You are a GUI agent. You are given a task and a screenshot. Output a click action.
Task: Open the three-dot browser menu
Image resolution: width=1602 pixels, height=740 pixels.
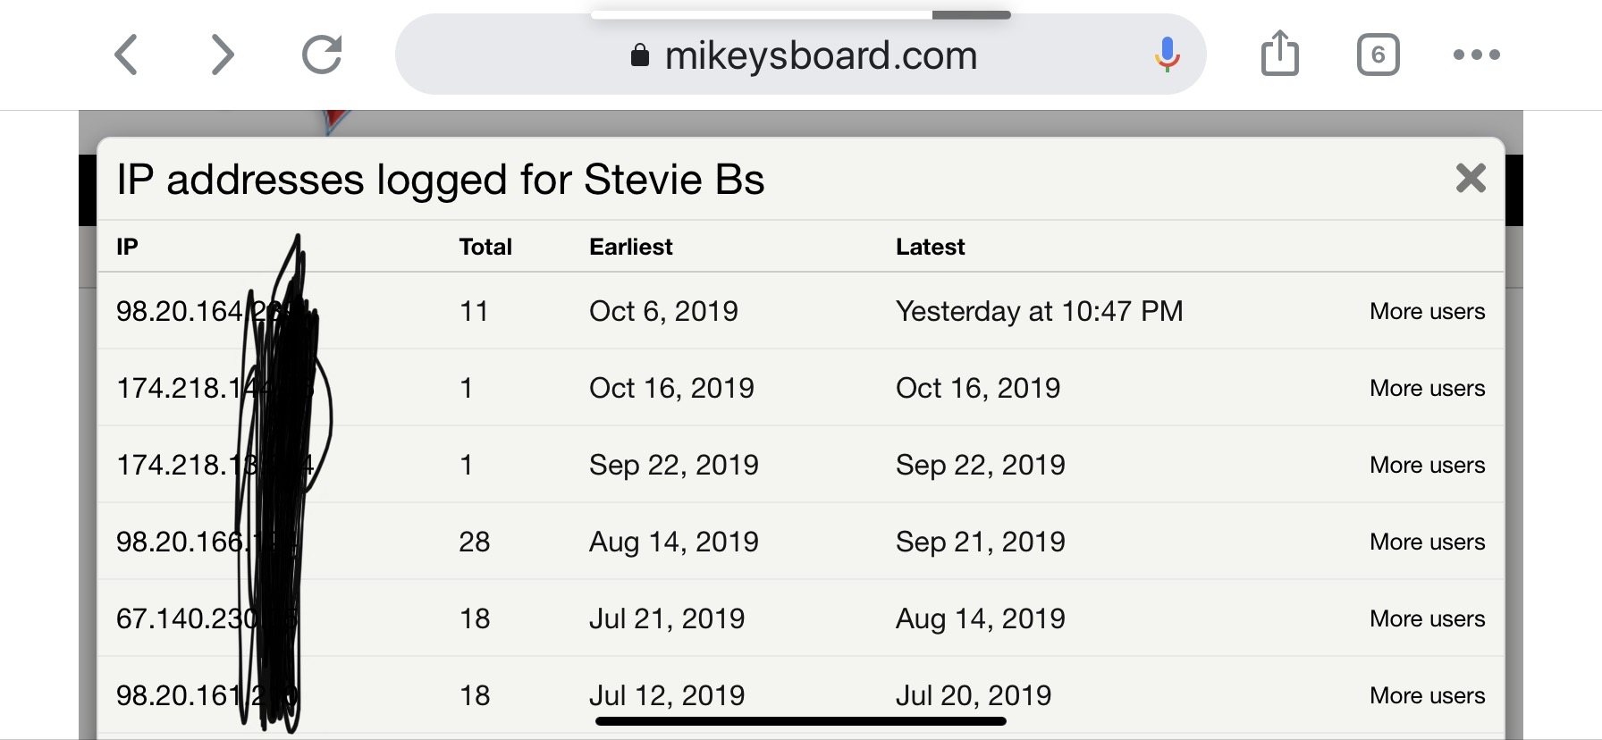click(x=1476, y=55)
